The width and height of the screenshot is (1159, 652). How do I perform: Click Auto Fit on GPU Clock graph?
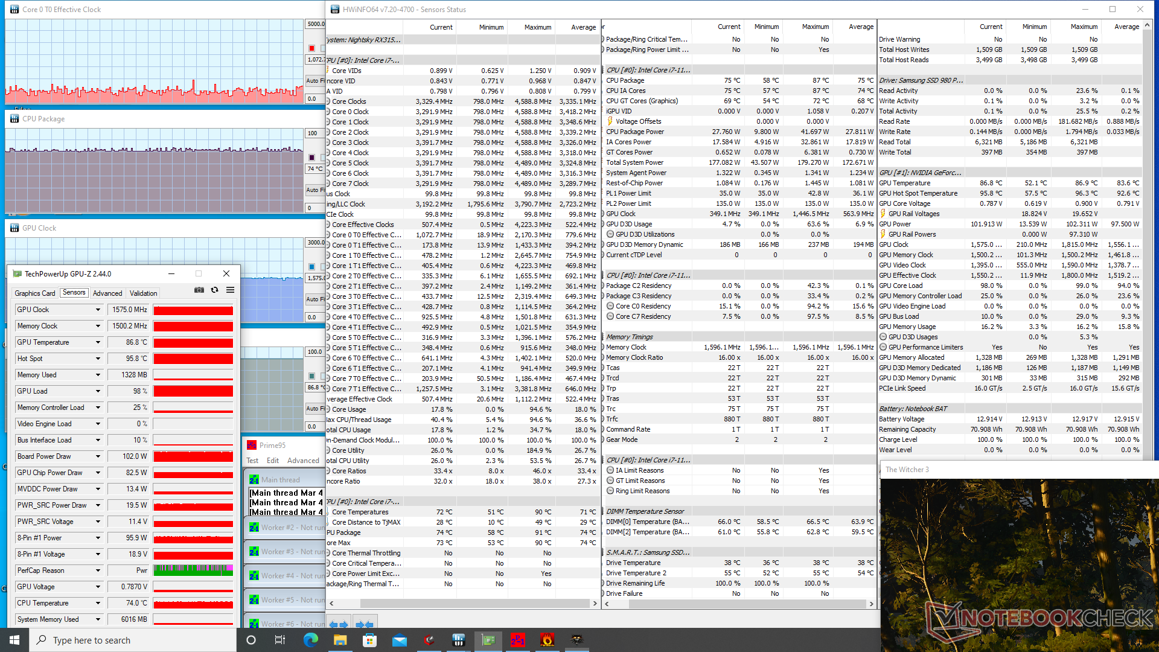(315, 299)
